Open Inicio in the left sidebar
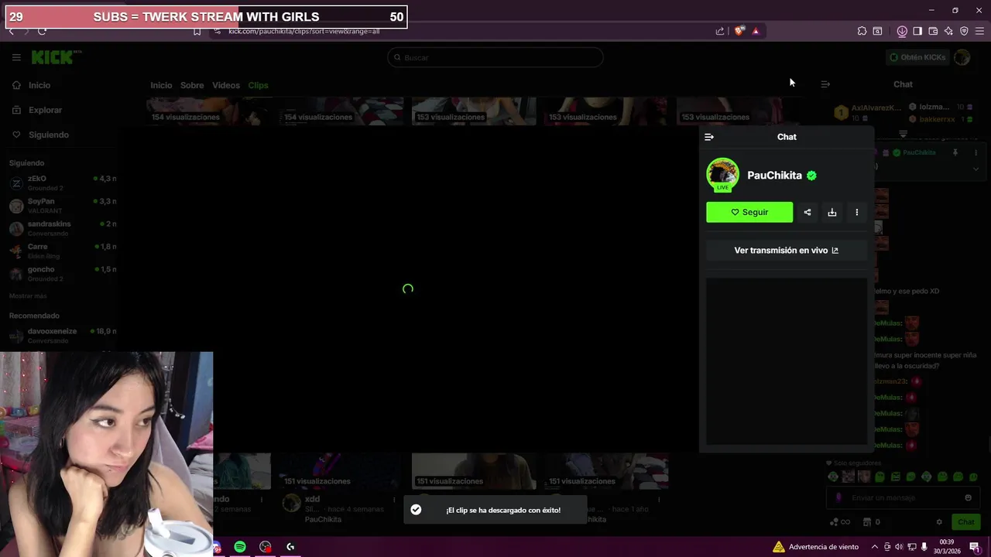Screen dimensions: 991x557 coord(31,85)
